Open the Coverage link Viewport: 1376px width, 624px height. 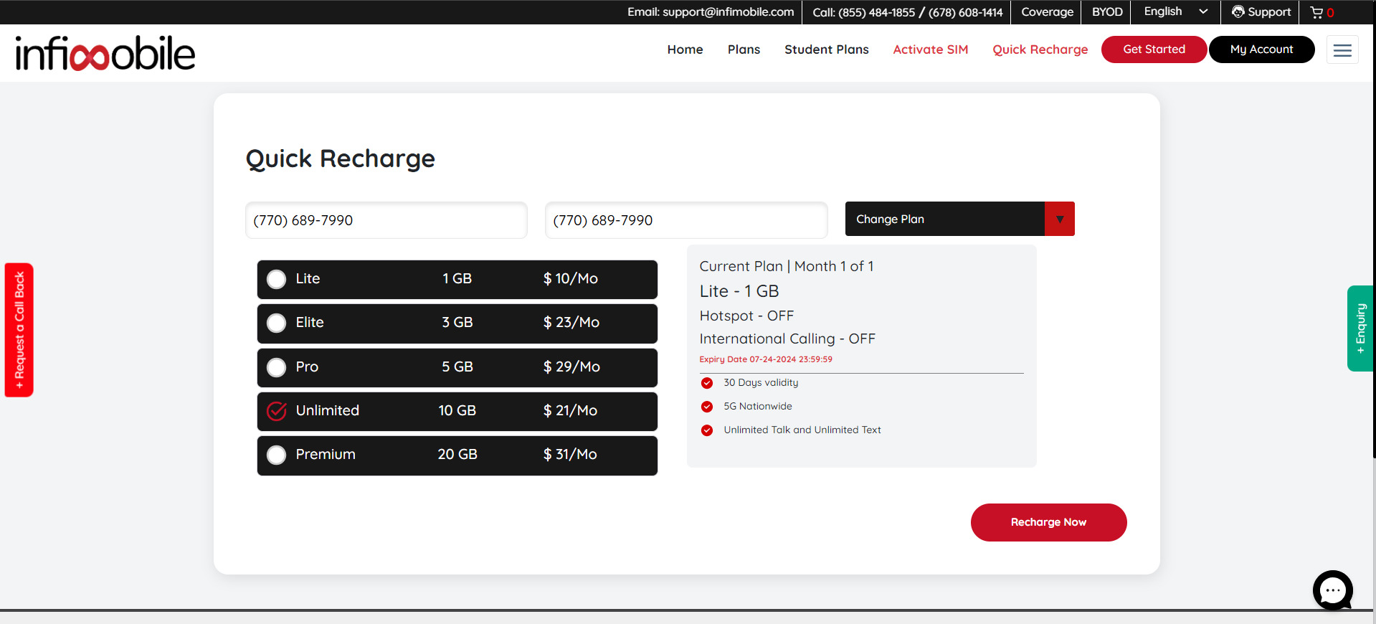[x=1047, y=12]
